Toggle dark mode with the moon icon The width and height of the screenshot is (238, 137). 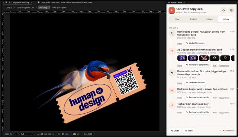[x=223, y=10]
